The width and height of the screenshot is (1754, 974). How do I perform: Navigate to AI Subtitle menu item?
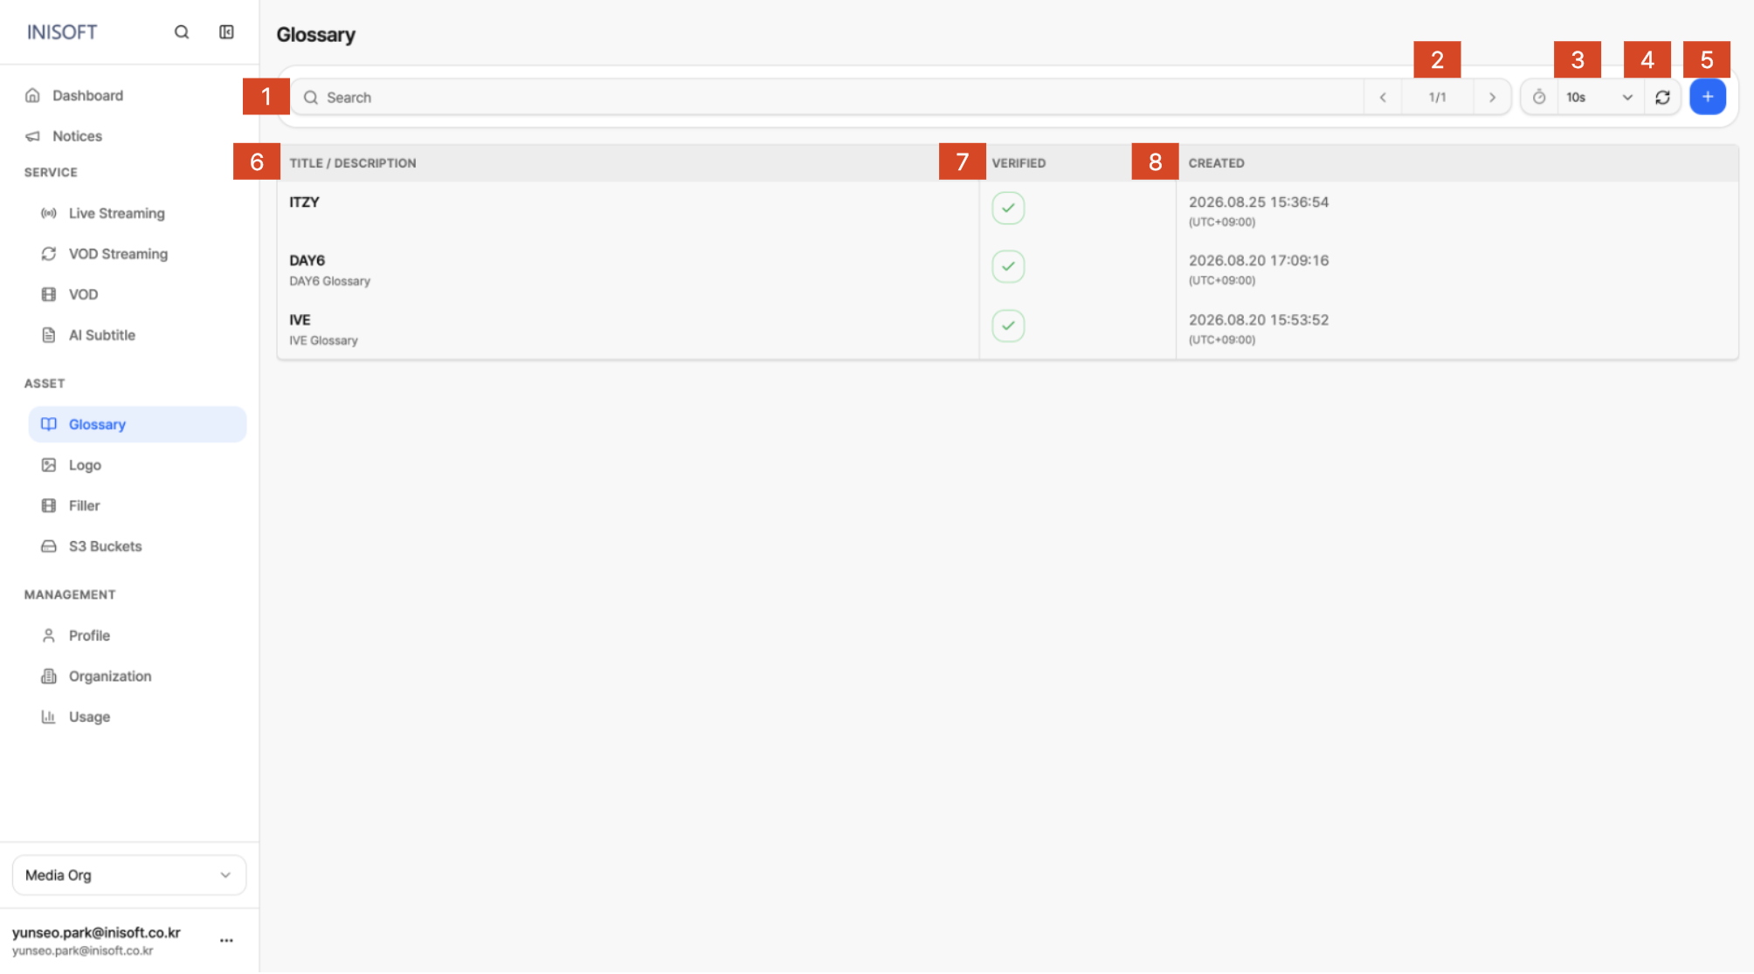(x=102, y=335)
